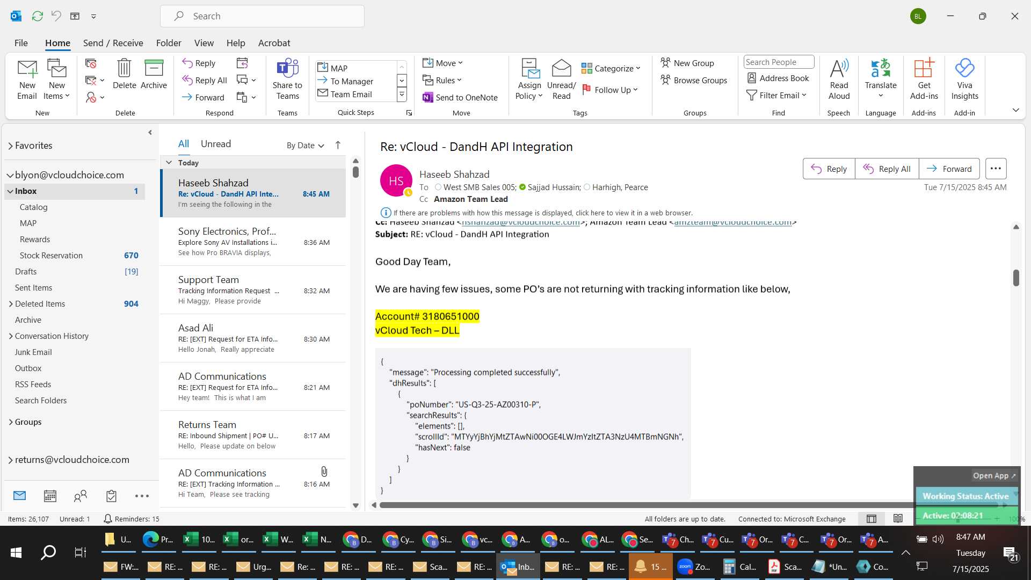Open Follow Up dropdown
The height and width of the screenshot is (580, 1031).
click(x=611, y=90)
